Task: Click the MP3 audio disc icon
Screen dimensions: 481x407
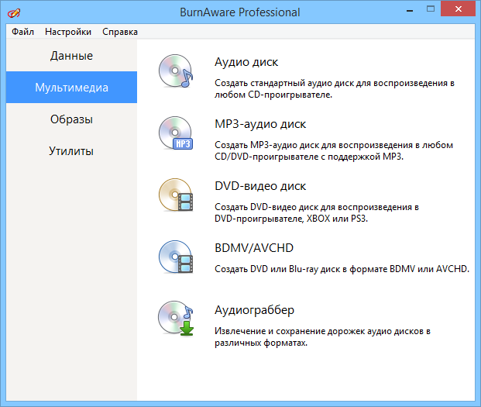Action: pyautogui.click(x=174, y=134)
